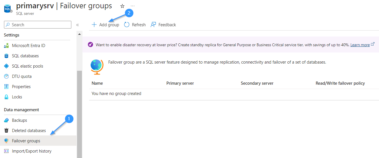Viewport: 379px width, 158px height.
Task: Click the Import/Export history icon
Action: (x=6, y=151)
